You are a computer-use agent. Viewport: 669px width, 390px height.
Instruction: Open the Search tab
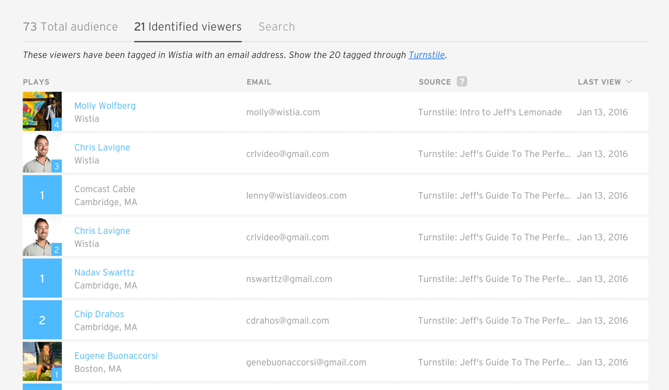pos(277,27)
